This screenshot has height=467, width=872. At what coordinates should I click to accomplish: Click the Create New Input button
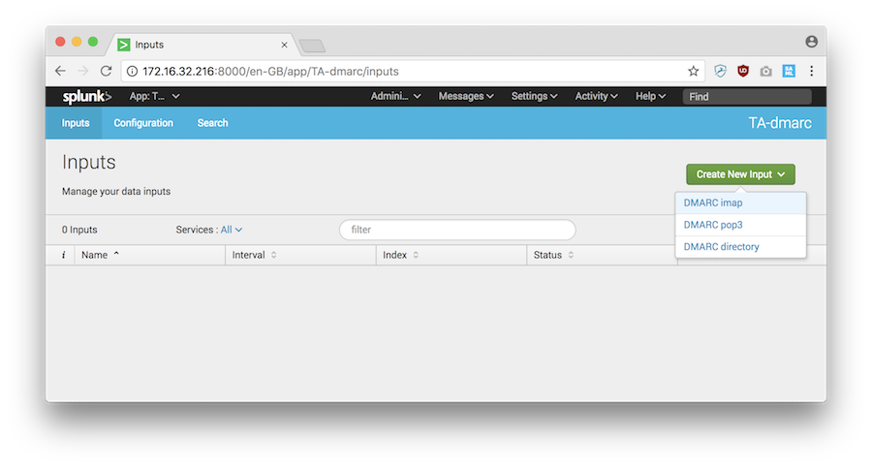[740, 174]
